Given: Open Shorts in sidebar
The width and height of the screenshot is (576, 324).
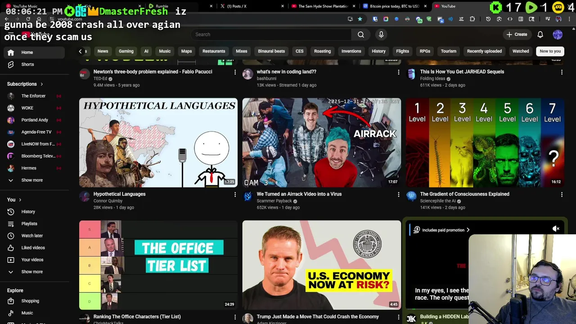Looking at the screenshot, I should point(35,64).
